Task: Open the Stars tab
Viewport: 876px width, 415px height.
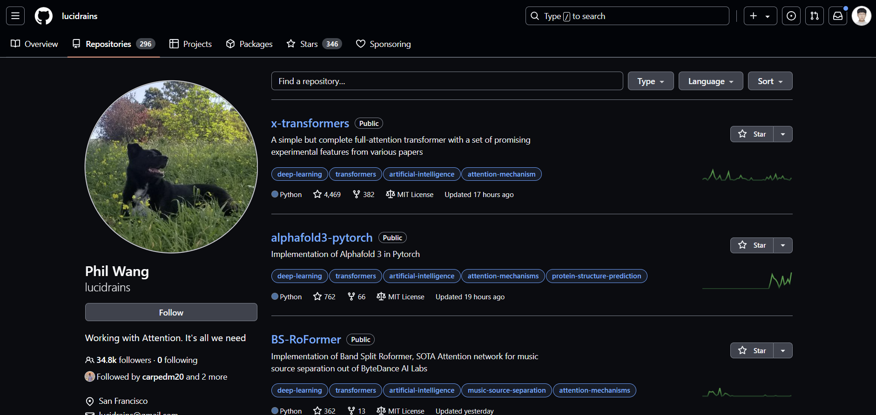Action: coord(314,44)
